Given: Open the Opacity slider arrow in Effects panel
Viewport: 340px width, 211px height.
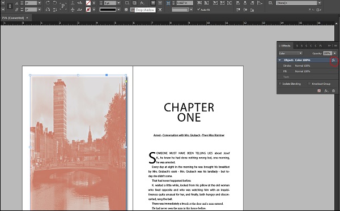Looking at the screenshot, I should [x=335, y=53].
